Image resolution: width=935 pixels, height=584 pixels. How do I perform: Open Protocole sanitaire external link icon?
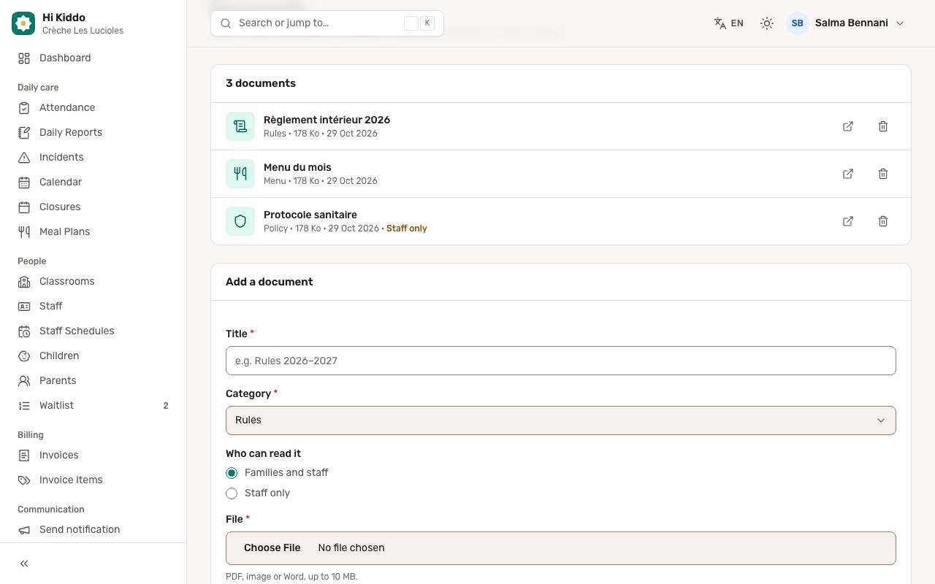pyautogui.click(x=848, y=221)
